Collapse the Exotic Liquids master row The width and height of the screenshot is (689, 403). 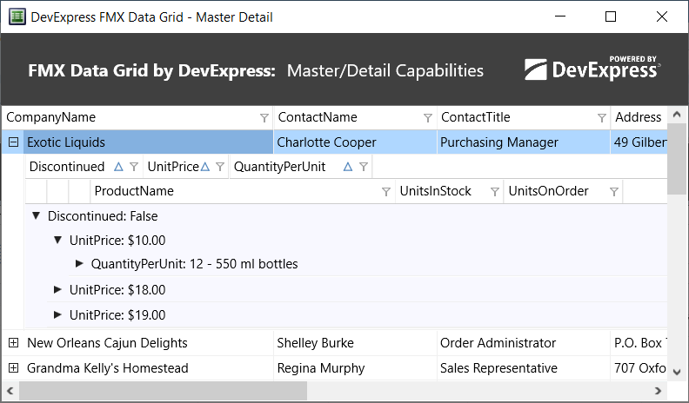[14, 142]
